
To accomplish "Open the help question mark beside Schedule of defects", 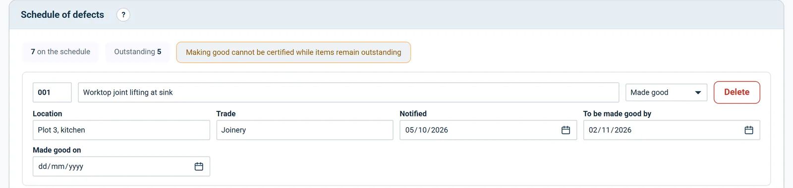I will click(123, 15).
